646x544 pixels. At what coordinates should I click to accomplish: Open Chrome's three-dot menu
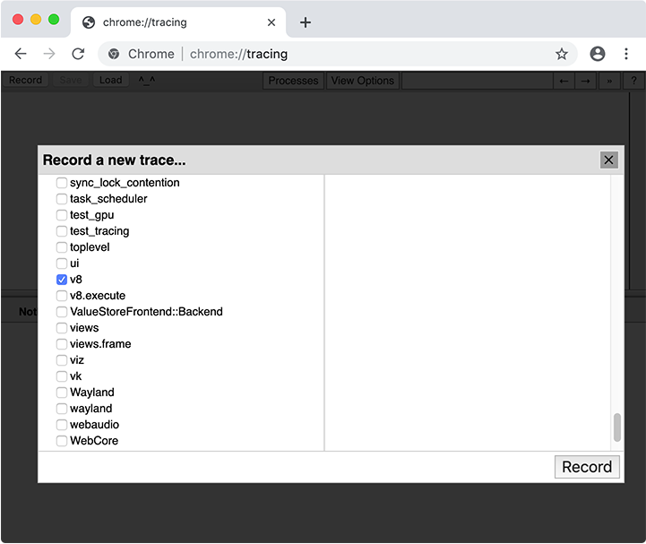pos(626,54)
